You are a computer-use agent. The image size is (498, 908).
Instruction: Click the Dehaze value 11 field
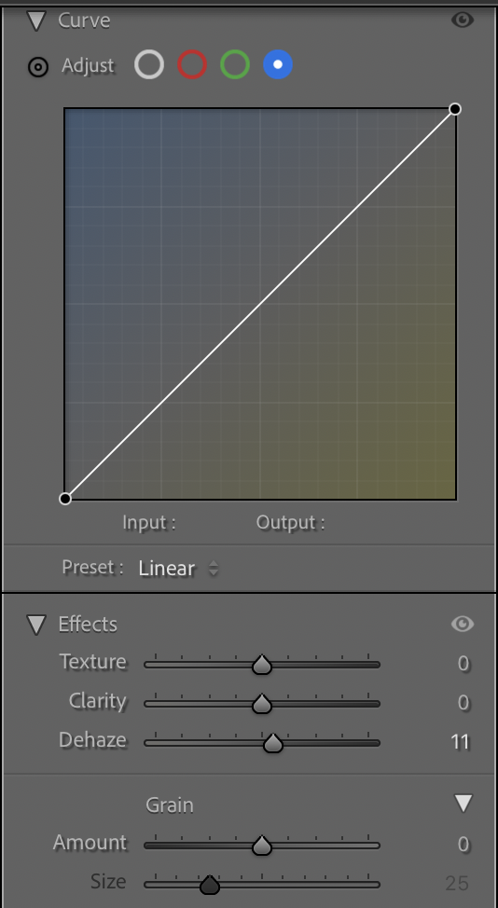pos(460,742)
